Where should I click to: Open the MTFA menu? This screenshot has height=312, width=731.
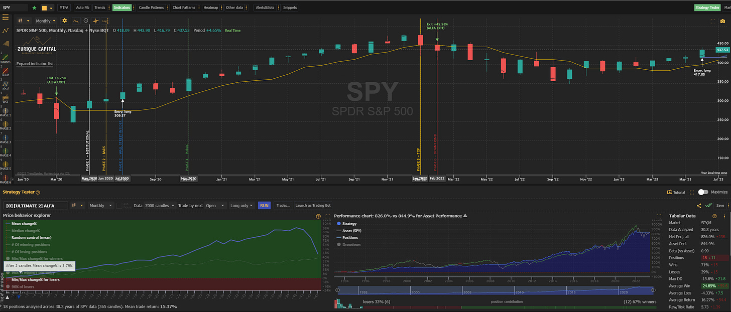coord(64,8)
